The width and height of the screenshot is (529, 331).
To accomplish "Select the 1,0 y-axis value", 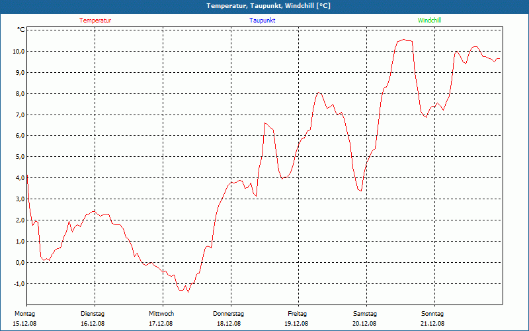I will click(20, 241).
